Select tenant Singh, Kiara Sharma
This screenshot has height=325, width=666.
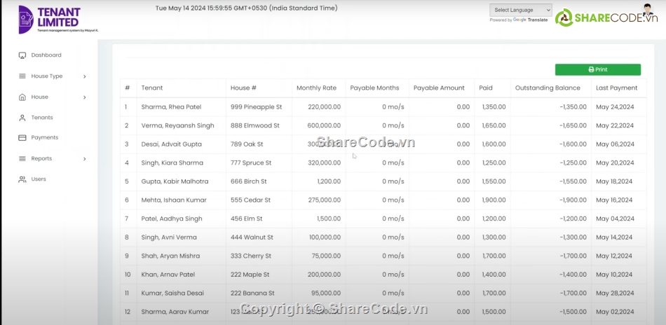click(x=172, y=163)
